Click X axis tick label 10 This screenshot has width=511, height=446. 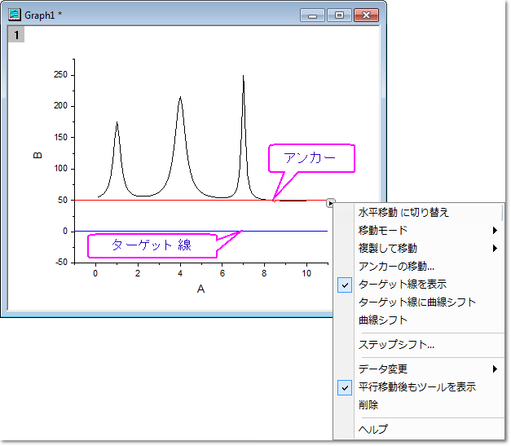tap(306, 273)
